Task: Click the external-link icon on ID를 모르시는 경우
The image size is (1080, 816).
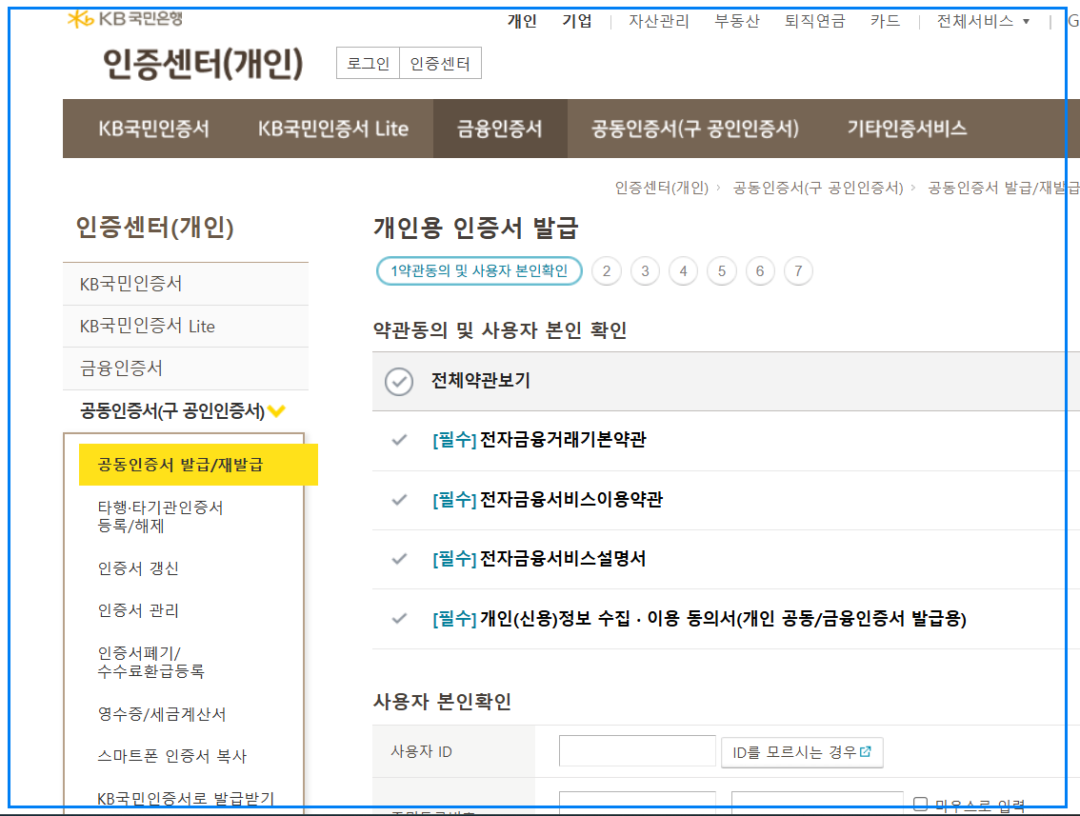Action: tap(866, 751)
